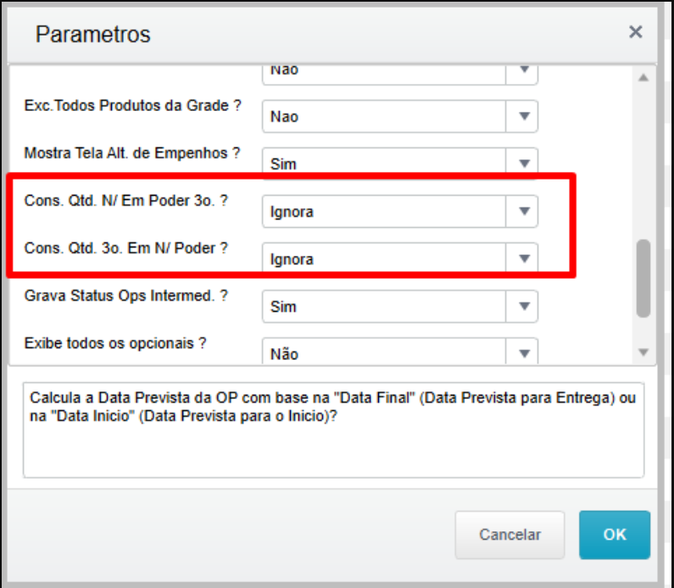
Task: Click the OK button
Action: click(x=615, y=535)
